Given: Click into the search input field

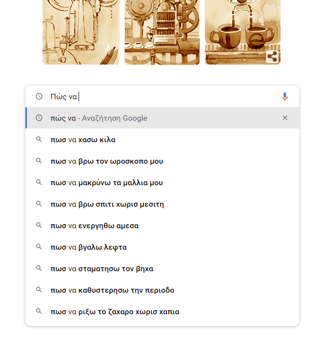Looking at the screenshot, I should (171, 97).
